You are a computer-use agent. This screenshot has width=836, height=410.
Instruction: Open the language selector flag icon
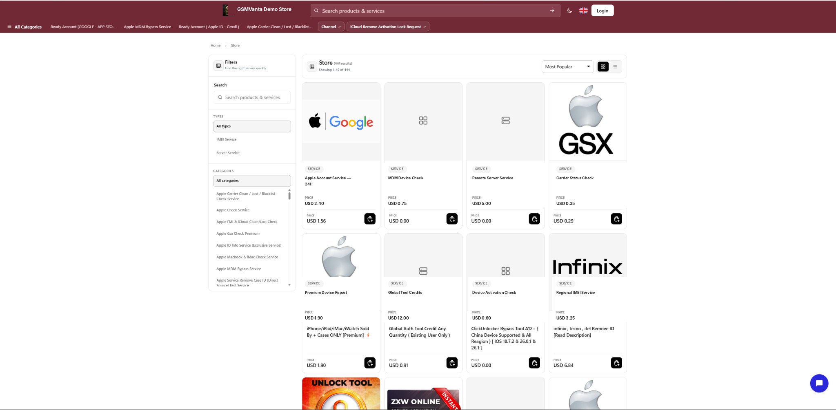583,11
